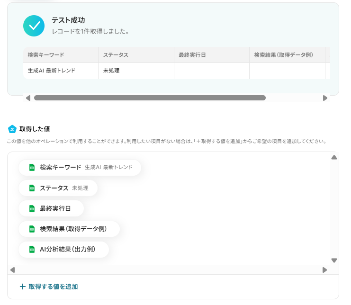Click the sheet icon beside 検索キーワード
This screenshot has height=305, width=351.
32,167
